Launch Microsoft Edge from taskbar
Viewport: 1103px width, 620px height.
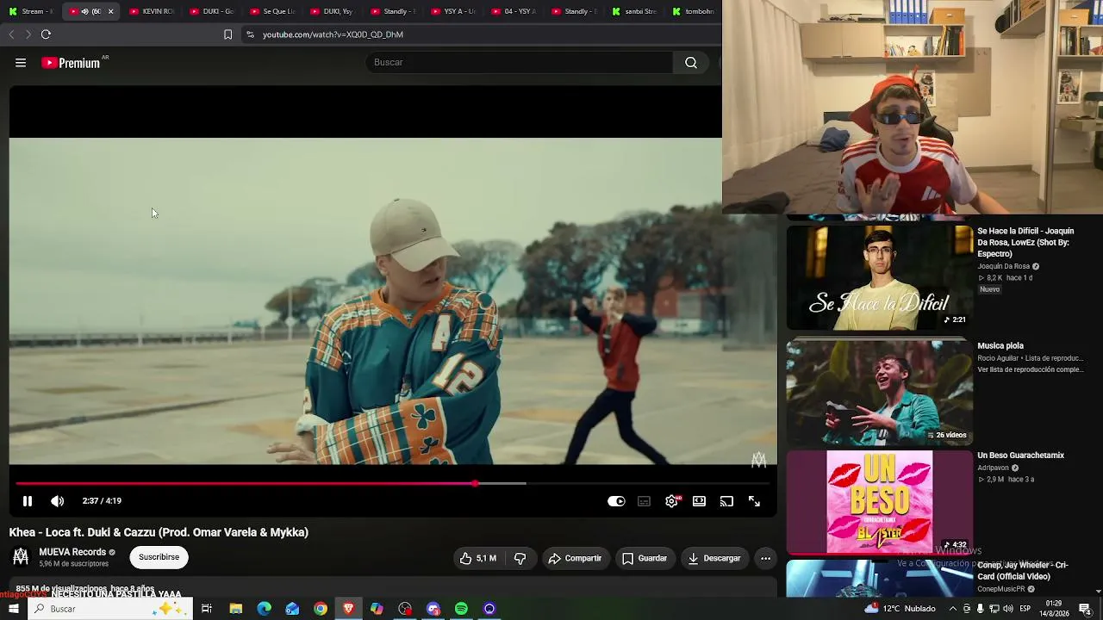pyautogui.click(x=264, y=609)
